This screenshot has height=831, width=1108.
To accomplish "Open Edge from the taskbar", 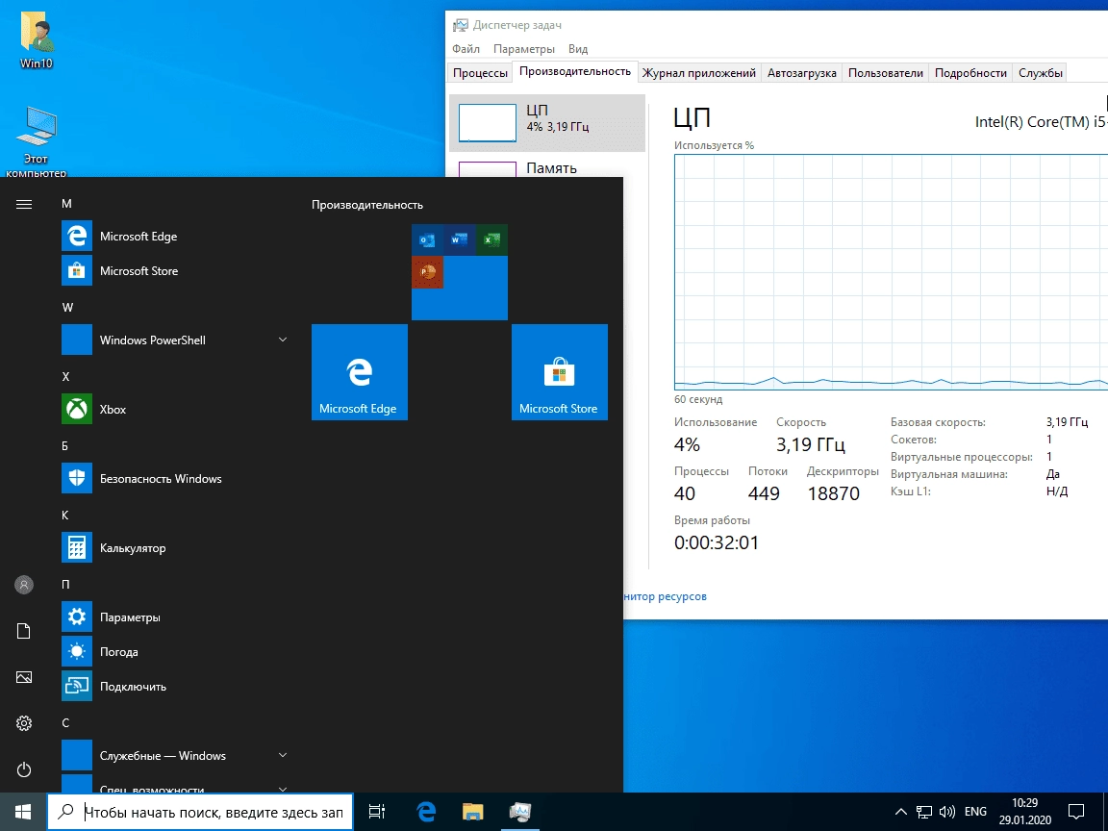I will tap(426, 811).
